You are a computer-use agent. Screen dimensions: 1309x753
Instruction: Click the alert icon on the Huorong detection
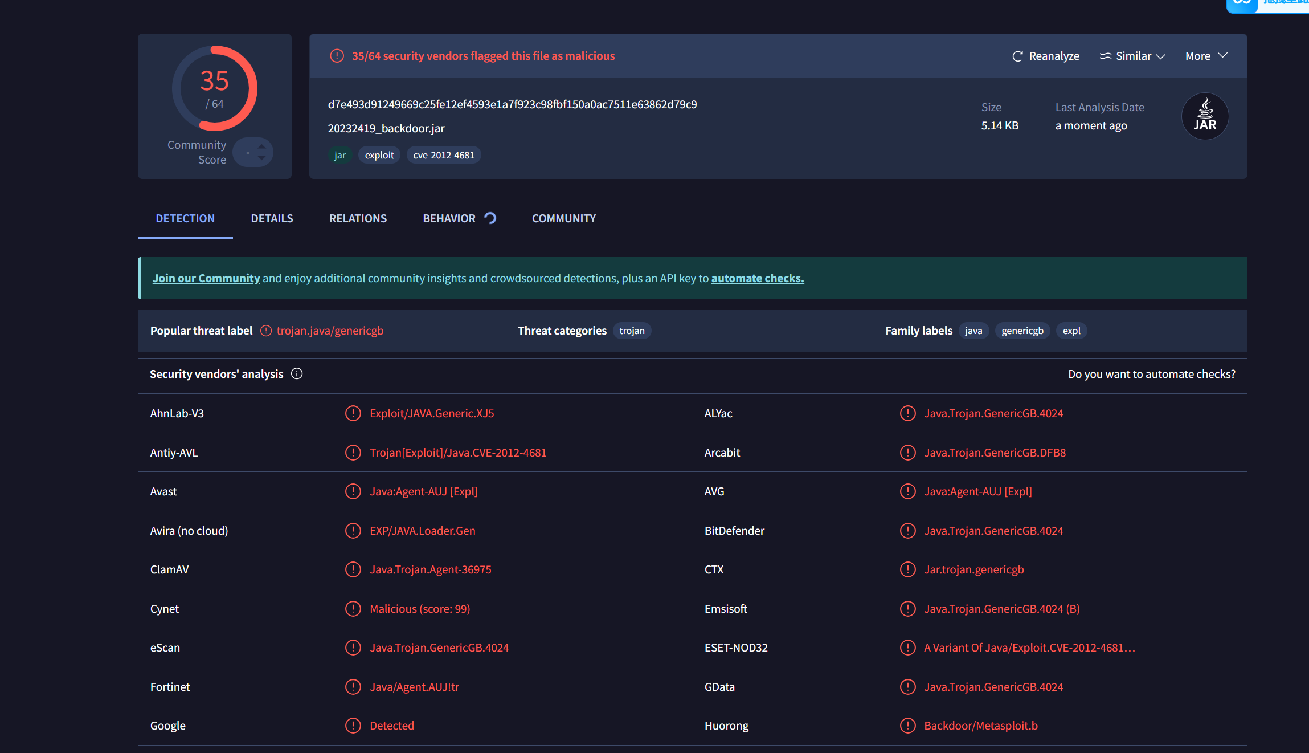[x=907, y=726]
